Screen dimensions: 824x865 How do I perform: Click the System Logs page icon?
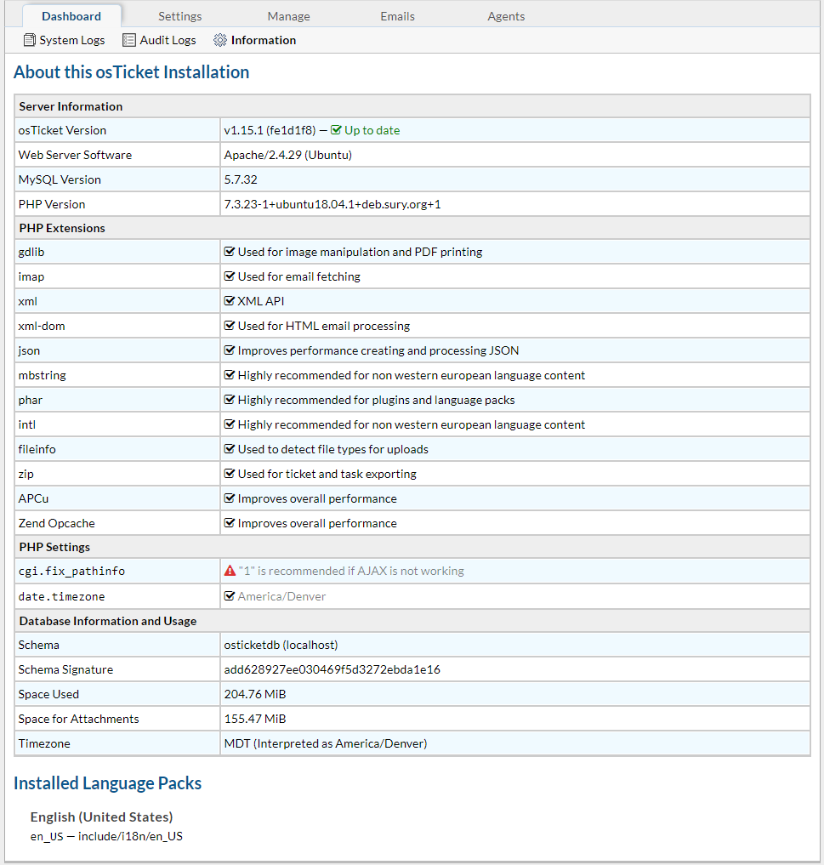30,40
